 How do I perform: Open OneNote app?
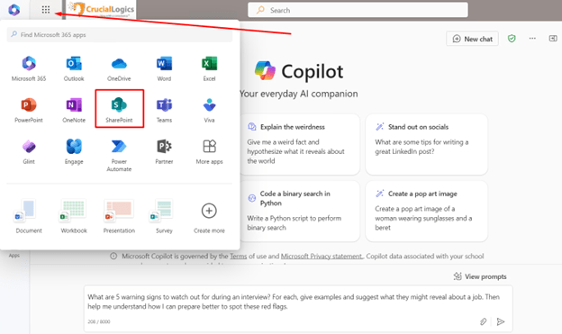coord(74,110)
